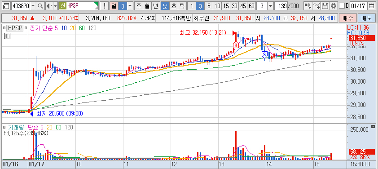The width and height of the screenshot is (378, 169).
Task: Expand the arrow next to the speaker icon
Action: click(x=55, y=6)
